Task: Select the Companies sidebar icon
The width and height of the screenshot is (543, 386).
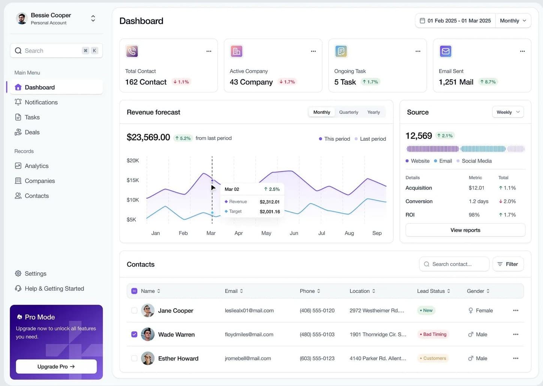Action: 18,181
